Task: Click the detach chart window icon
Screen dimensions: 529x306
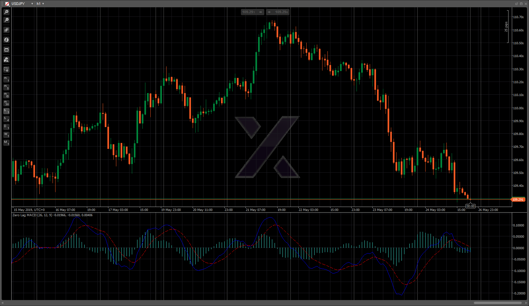Action: tap(516, 4)
